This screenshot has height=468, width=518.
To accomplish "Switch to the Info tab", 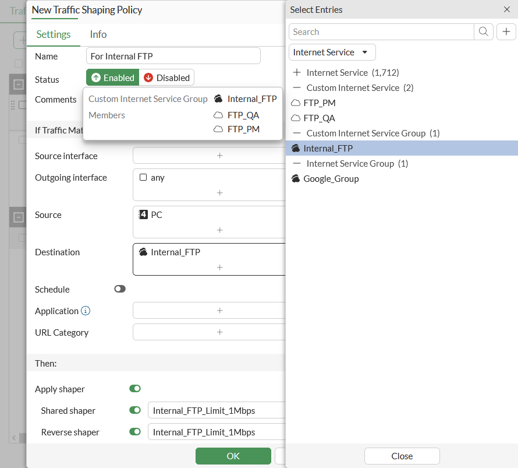I will pyautogui.click(x=98, y=34).
